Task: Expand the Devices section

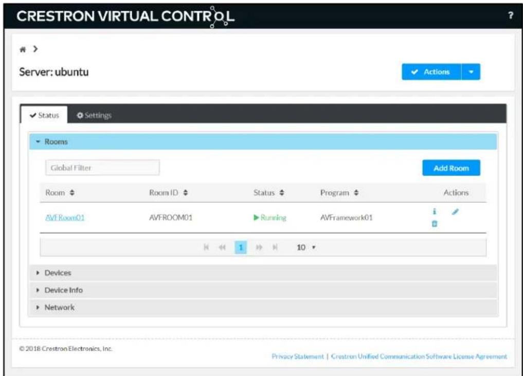Action: click(263, 273)
